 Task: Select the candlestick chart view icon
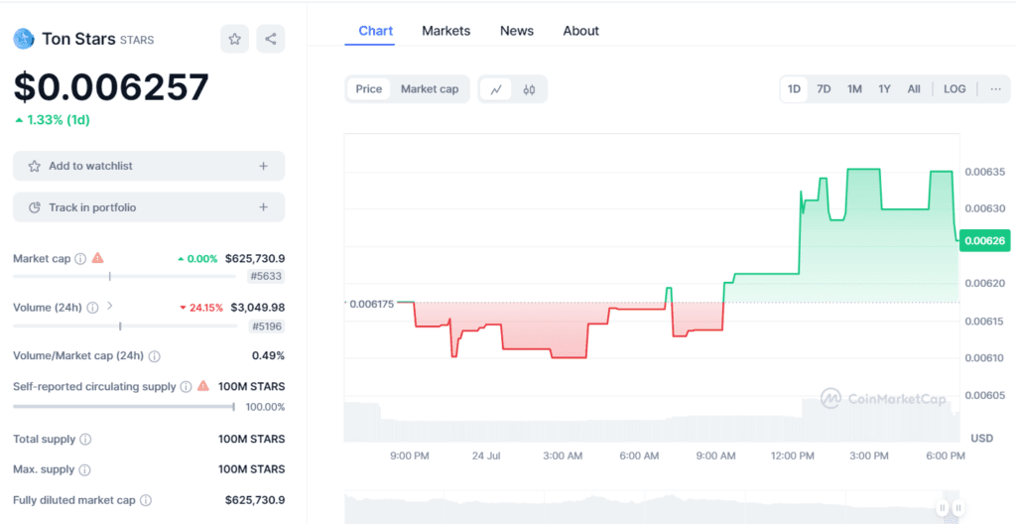click(529, 89)
